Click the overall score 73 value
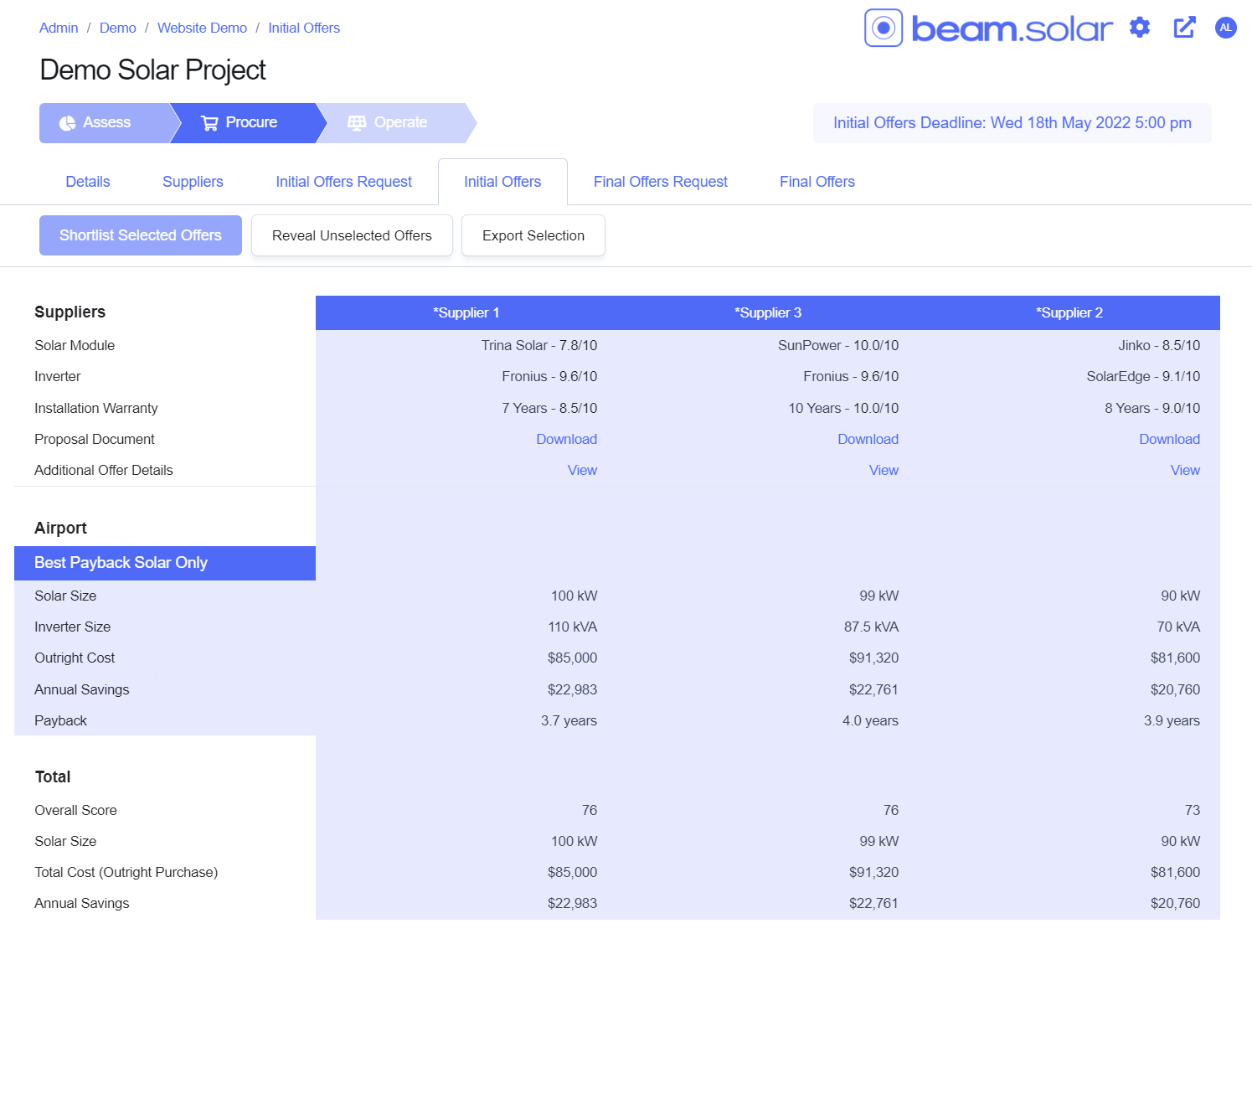 (x=1193, y=810)
